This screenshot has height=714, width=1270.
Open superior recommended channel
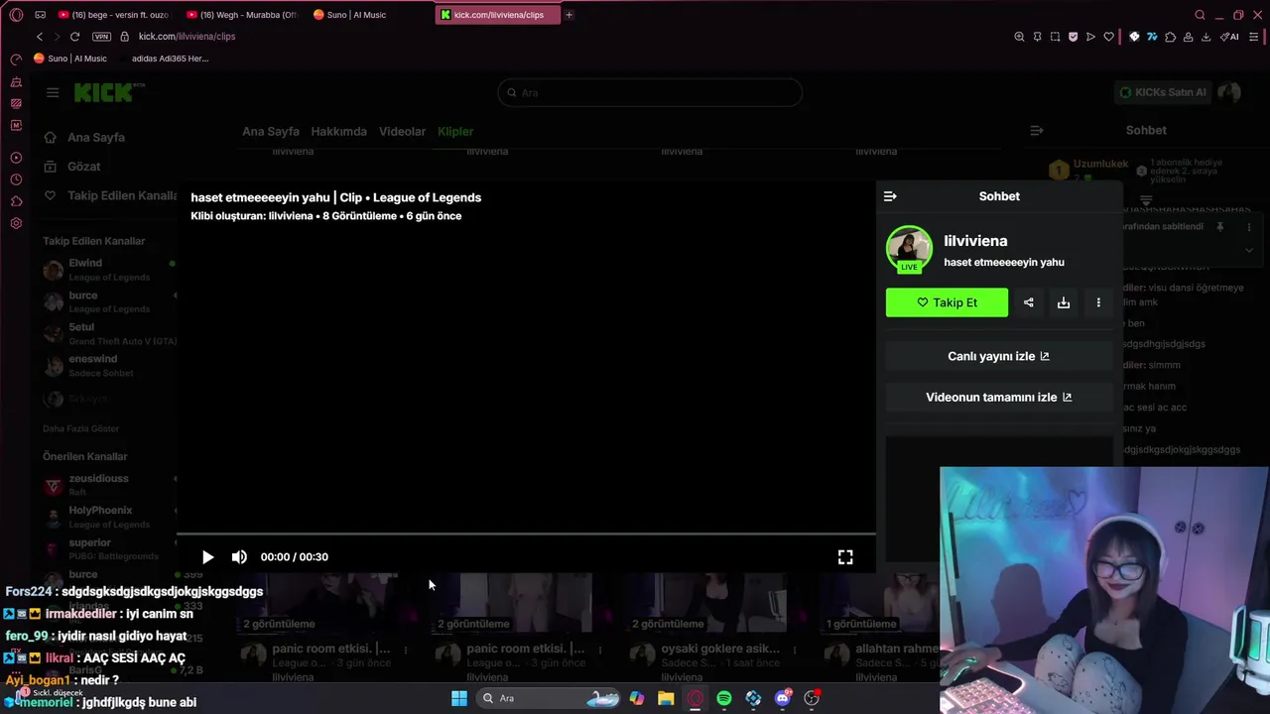tap(109, 549)
